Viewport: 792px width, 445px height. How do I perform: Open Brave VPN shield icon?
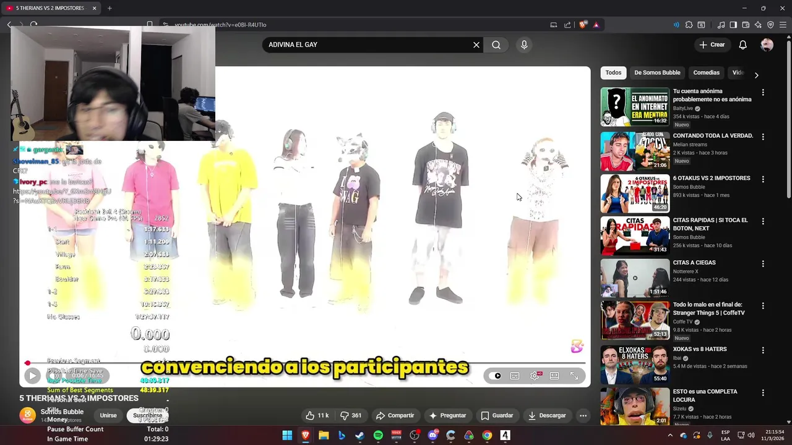pyautogui.click(x=770, y=25)
